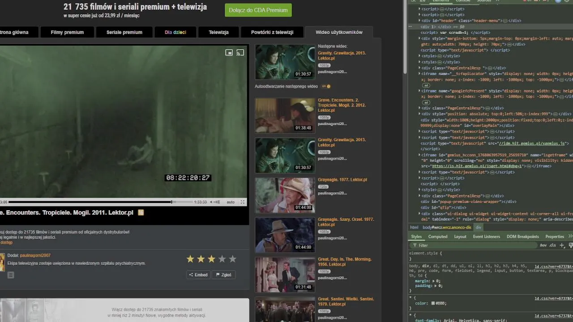The image size is (573, 322).
Task: Toggle the :hov element state button
Action: (x=543, y=245)
